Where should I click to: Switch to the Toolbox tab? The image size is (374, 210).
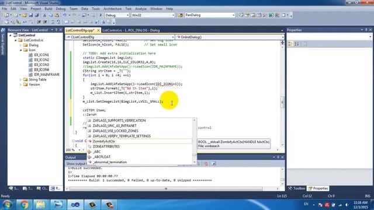pyautogui.click(x=296, y=188)
